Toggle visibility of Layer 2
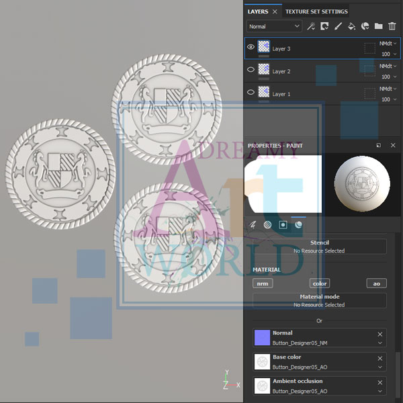403x403 pixels. [x=251, y=70]
